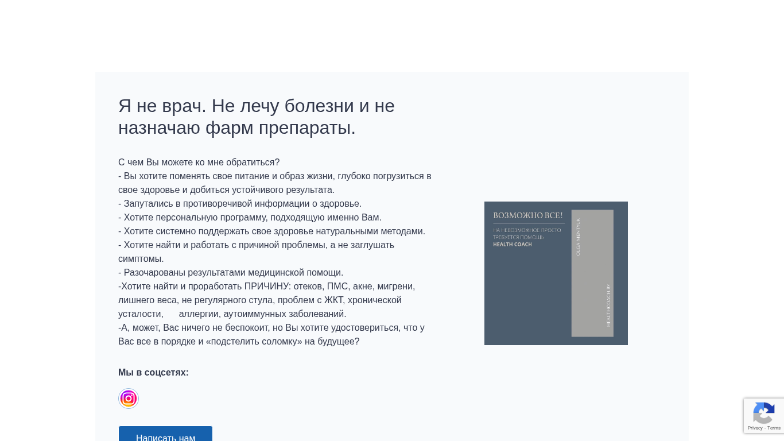
Task: Open the reCAPTCHA Privacy link
Action: 755,428
